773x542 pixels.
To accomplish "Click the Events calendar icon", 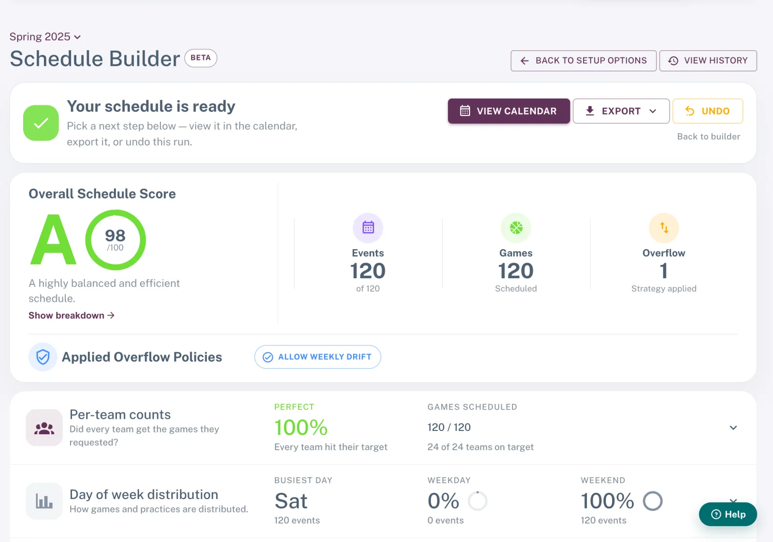I will tap(368, 228).
